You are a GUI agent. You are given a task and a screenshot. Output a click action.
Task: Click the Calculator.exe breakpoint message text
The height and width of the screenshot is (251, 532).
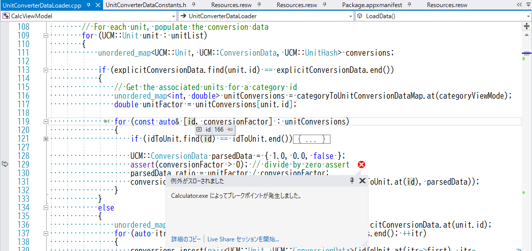pyautogui.click(x=237, y=196)
